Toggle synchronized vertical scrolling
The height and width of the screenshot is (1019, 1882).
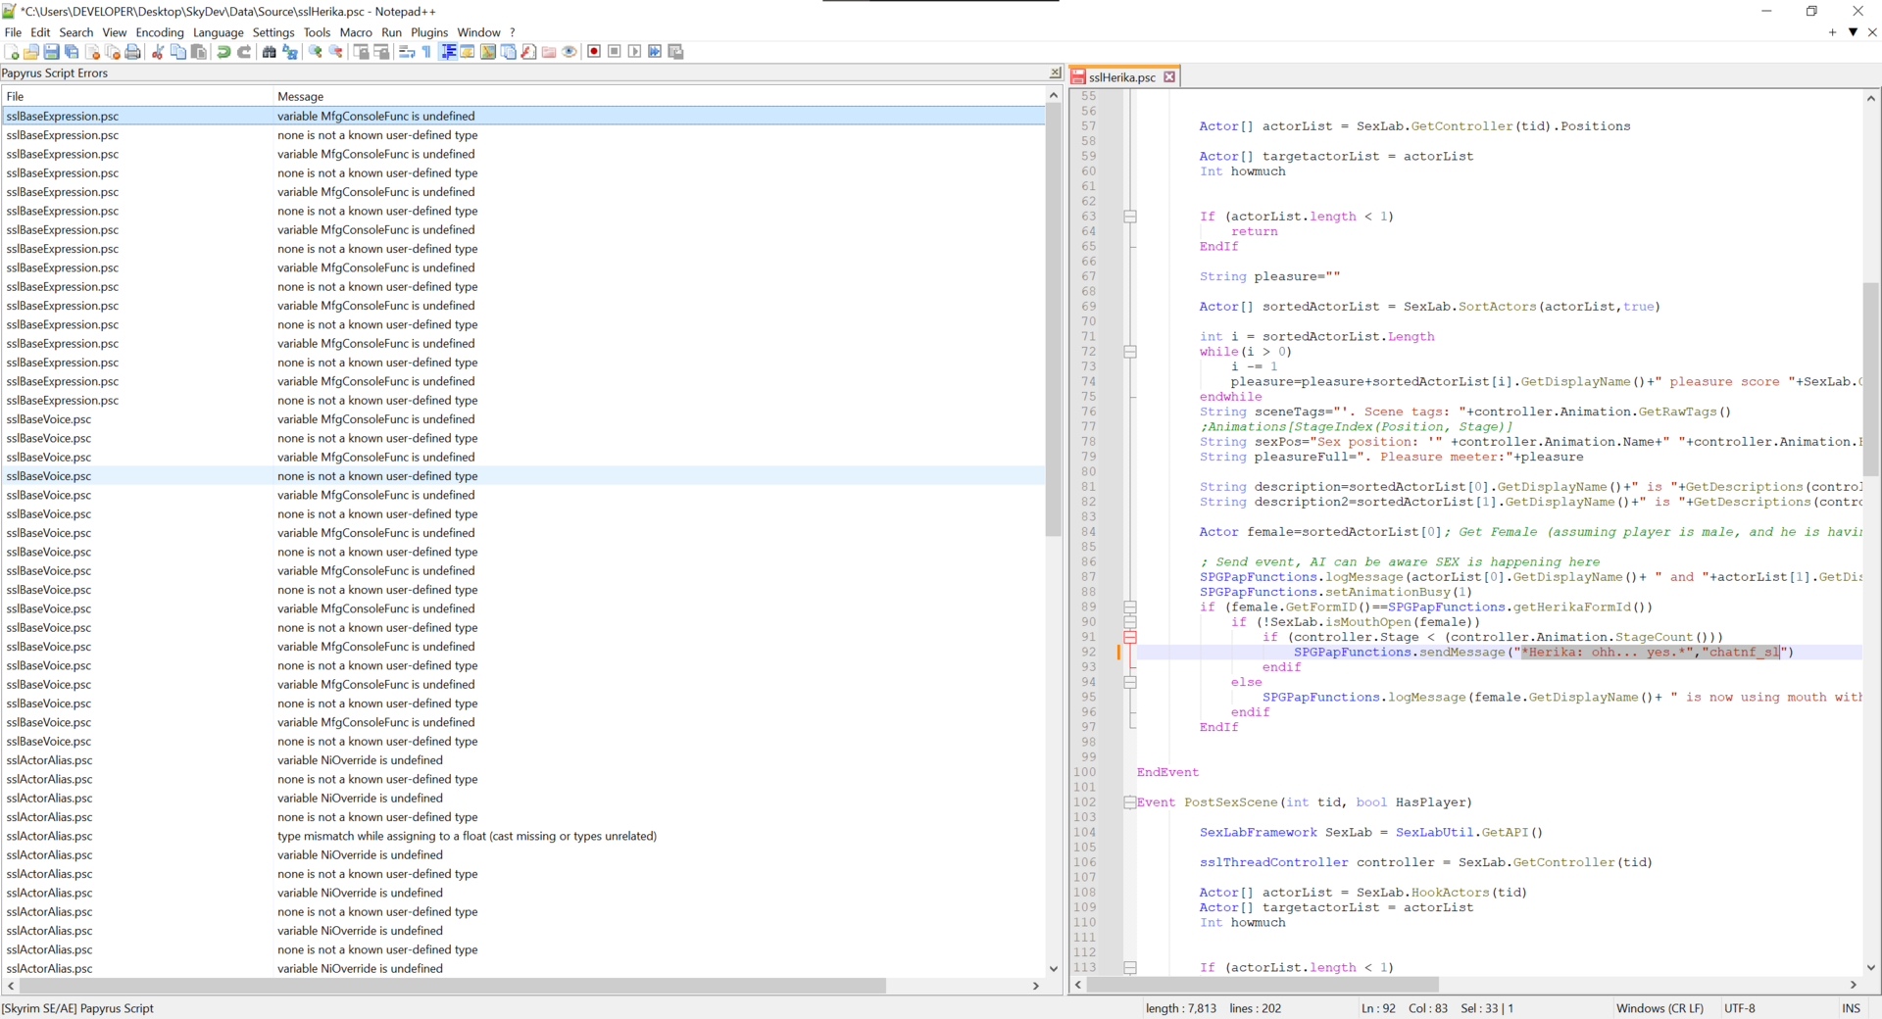coord(361,51)
